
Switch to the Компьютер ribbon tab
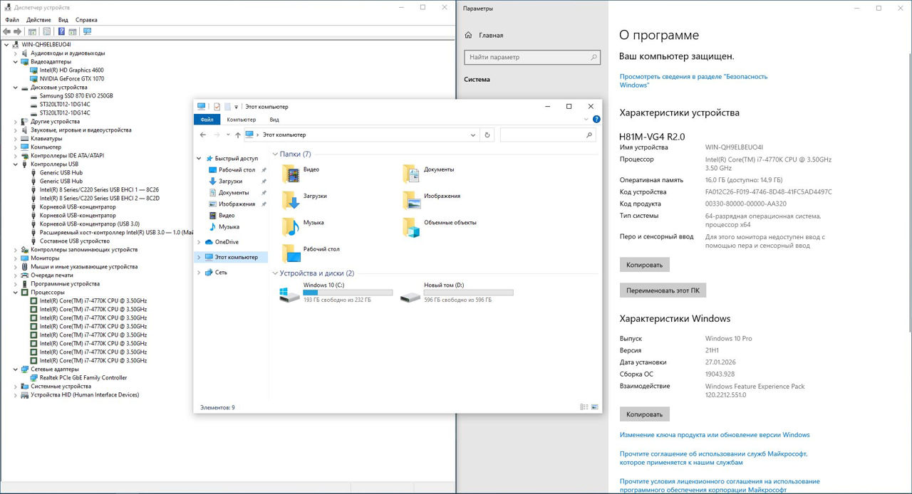(x=241, y=120)
